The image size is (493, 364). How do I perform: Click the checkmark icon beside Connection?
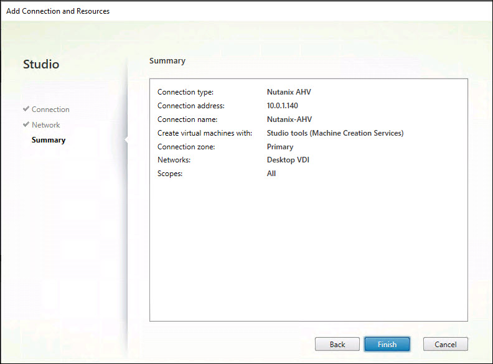[x=26, y=109]
